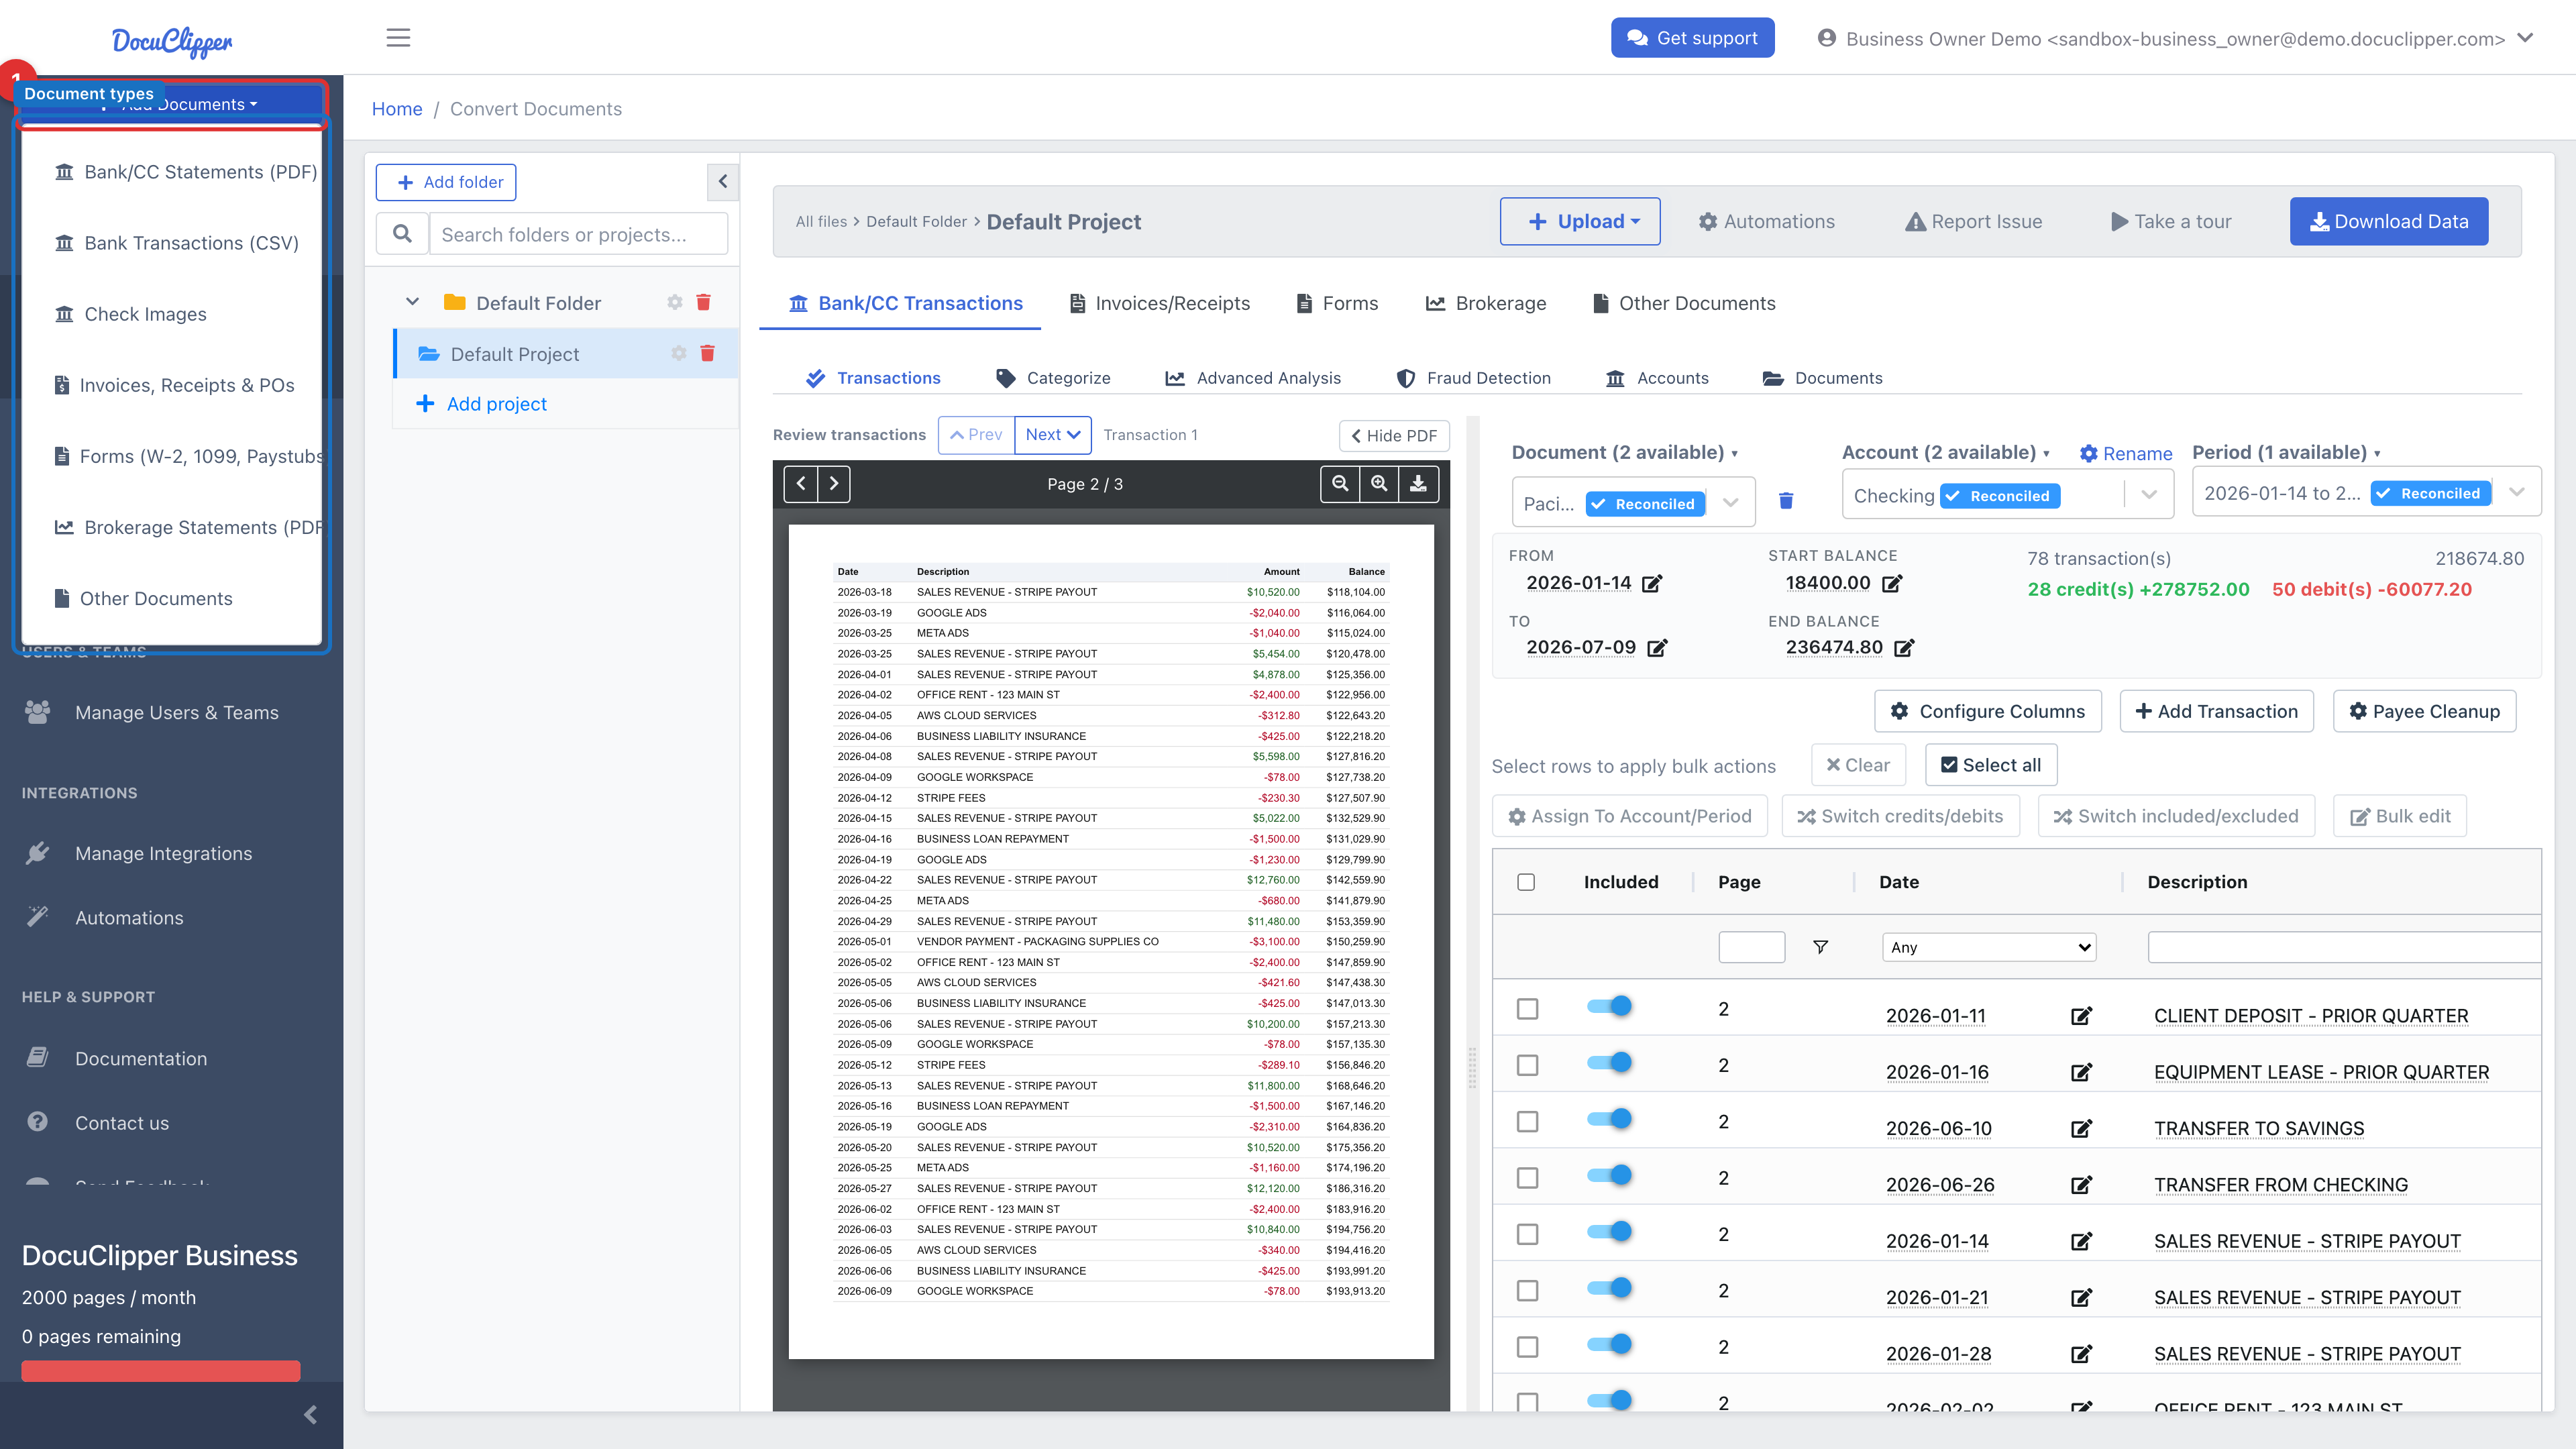Viewport: 2576px width, 1449px height.
Task: Toggle Included for 2026-06-26 transfer row
Action: click(x=1609, y=1175)
